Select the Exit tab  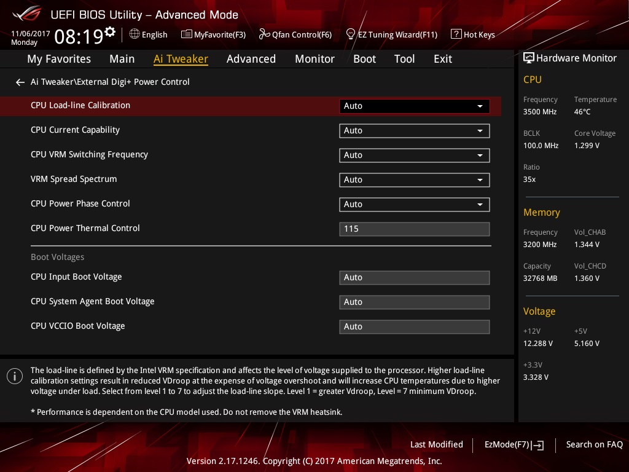(x=443, y=59)
